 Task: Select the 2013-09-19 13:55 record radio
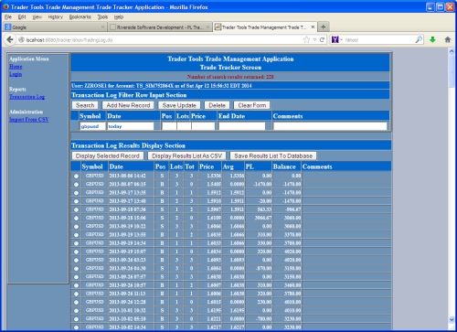76,235
